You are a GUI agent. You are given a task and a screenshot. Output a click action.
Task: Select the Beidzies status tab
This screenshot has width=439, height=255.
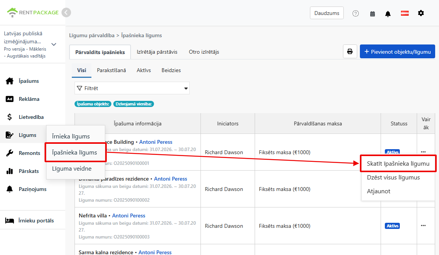coord(171,71)
